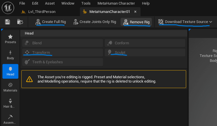Image resolution: width=217 pixels, height=126 pixels.
Task: Click Remove Rig toolbar button
Action: click(x=136, y=22)
